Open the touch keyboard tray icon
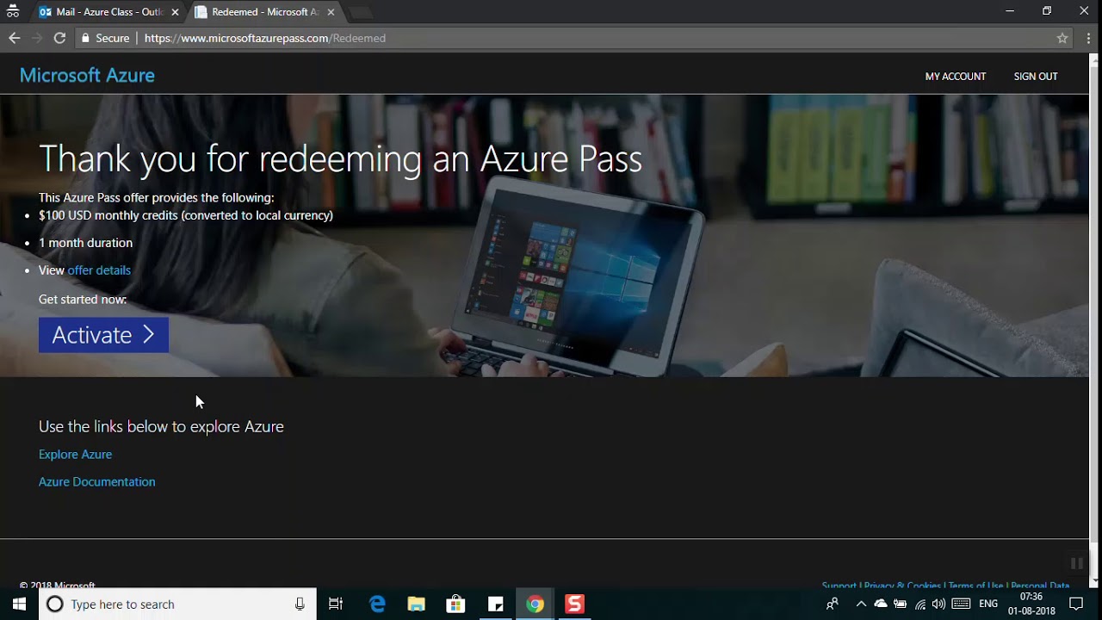Image resolution: width=1102 pixels, height=620 pixels. click(x=961, y=604)
